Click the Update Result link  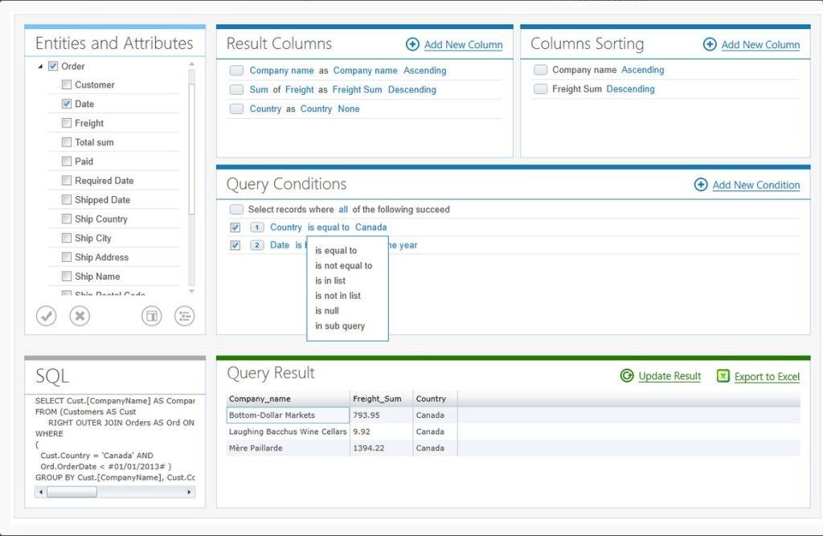coord(669,376)
